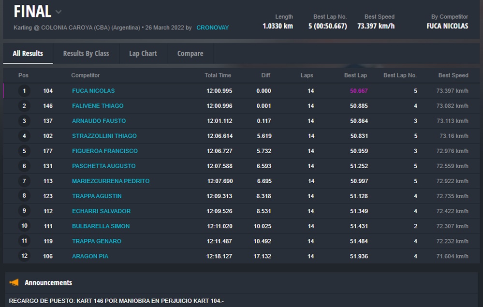This screenshot has width=483, height=307.
Task: Open FALIVENE THIAGO competitor link
Action: tap(98, 106)
